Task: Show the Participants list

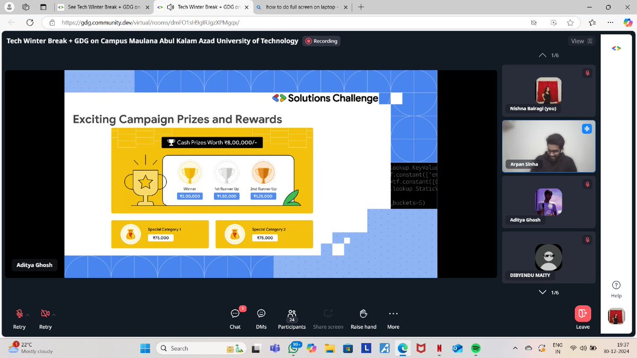Action: point(291,319)
